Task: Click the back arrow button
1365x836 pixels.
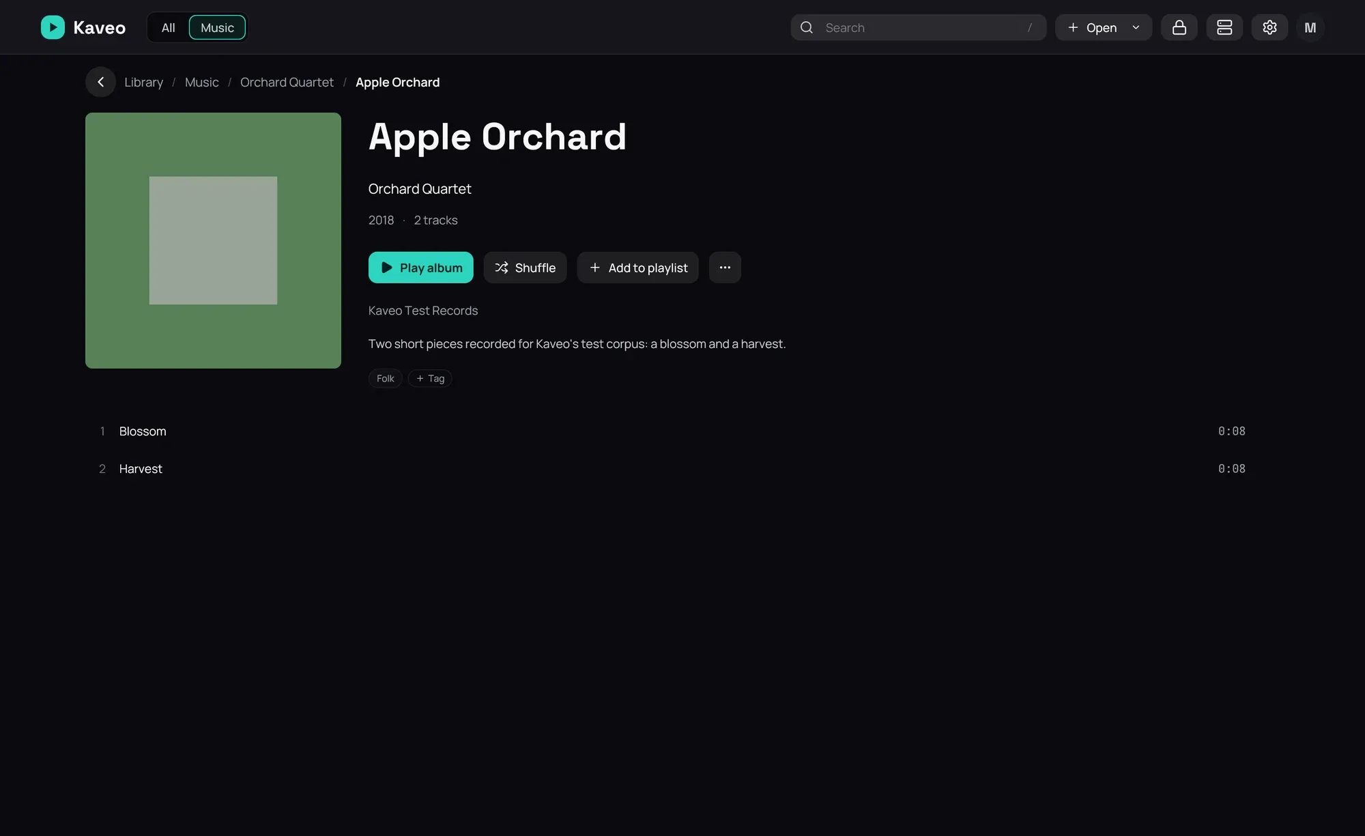Action: (x=100, y=82)
